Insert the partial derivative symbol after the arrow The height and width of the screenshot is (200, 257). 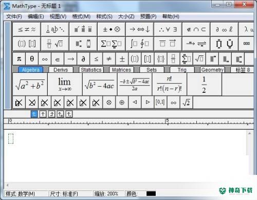pyautogui.click(x=83, y=59)
